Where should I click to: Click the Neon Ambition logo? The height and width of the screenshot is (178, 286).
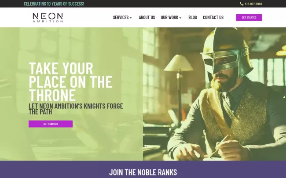pos(48,18)
